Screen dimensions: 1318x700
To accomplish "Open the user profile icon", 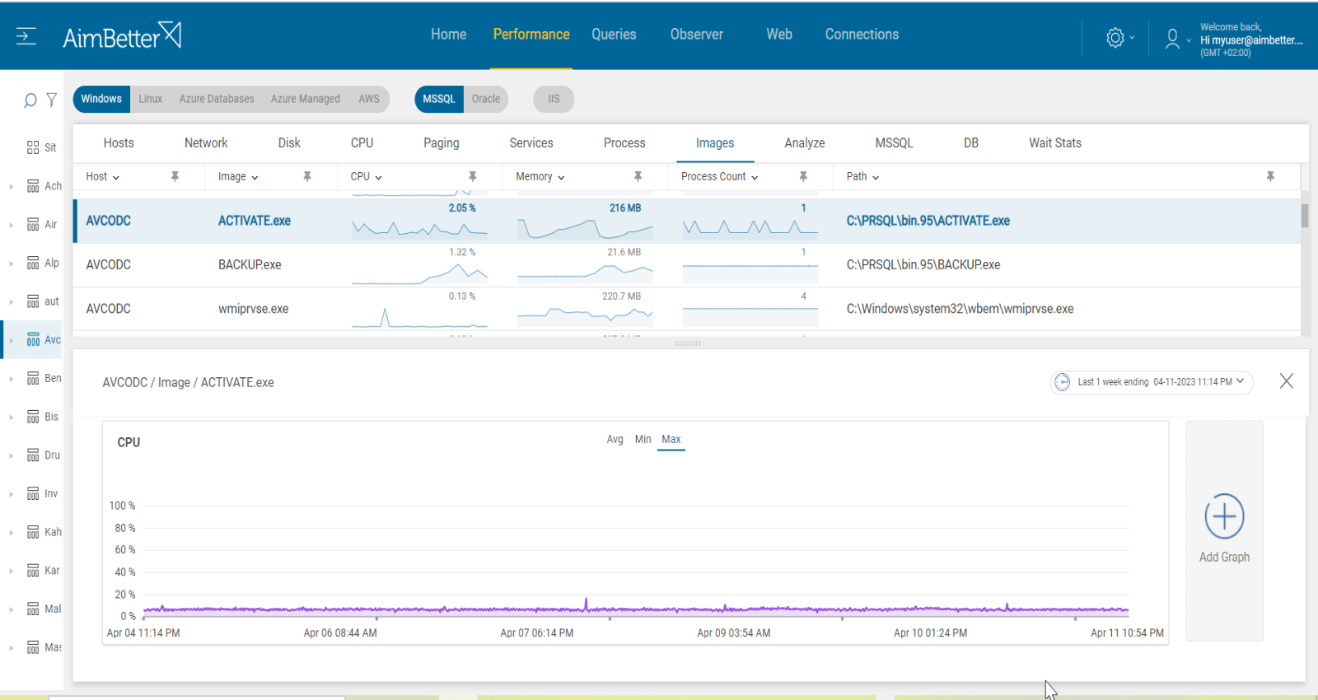I will pos(1172,39).
